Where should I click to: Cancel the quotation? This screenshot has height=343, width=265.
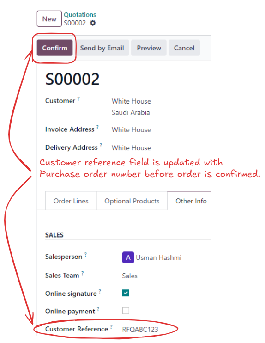(x=184, y=48)
